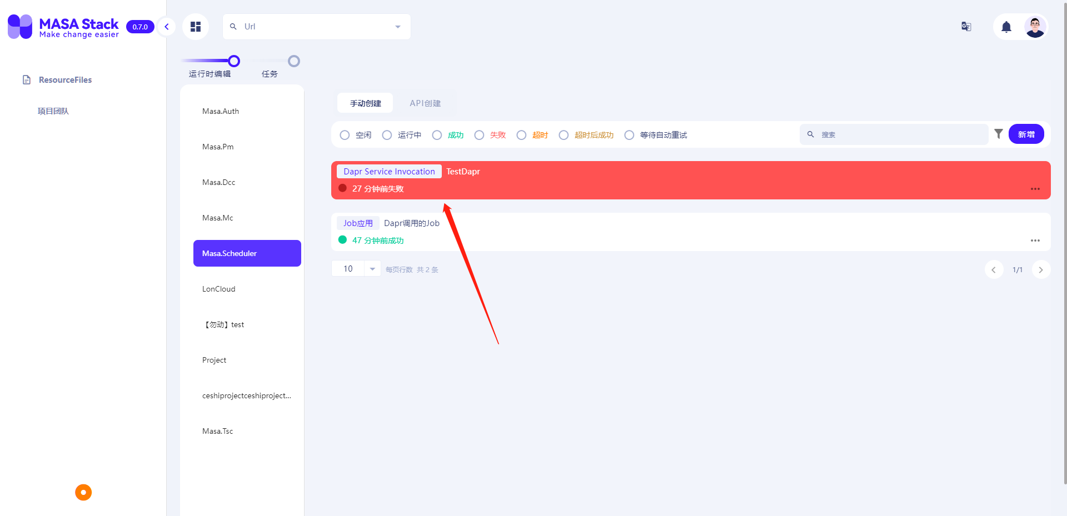The image size is (1067, 516).
Task: Click the translate icon in the header
Action: click(x=966, y=26)
